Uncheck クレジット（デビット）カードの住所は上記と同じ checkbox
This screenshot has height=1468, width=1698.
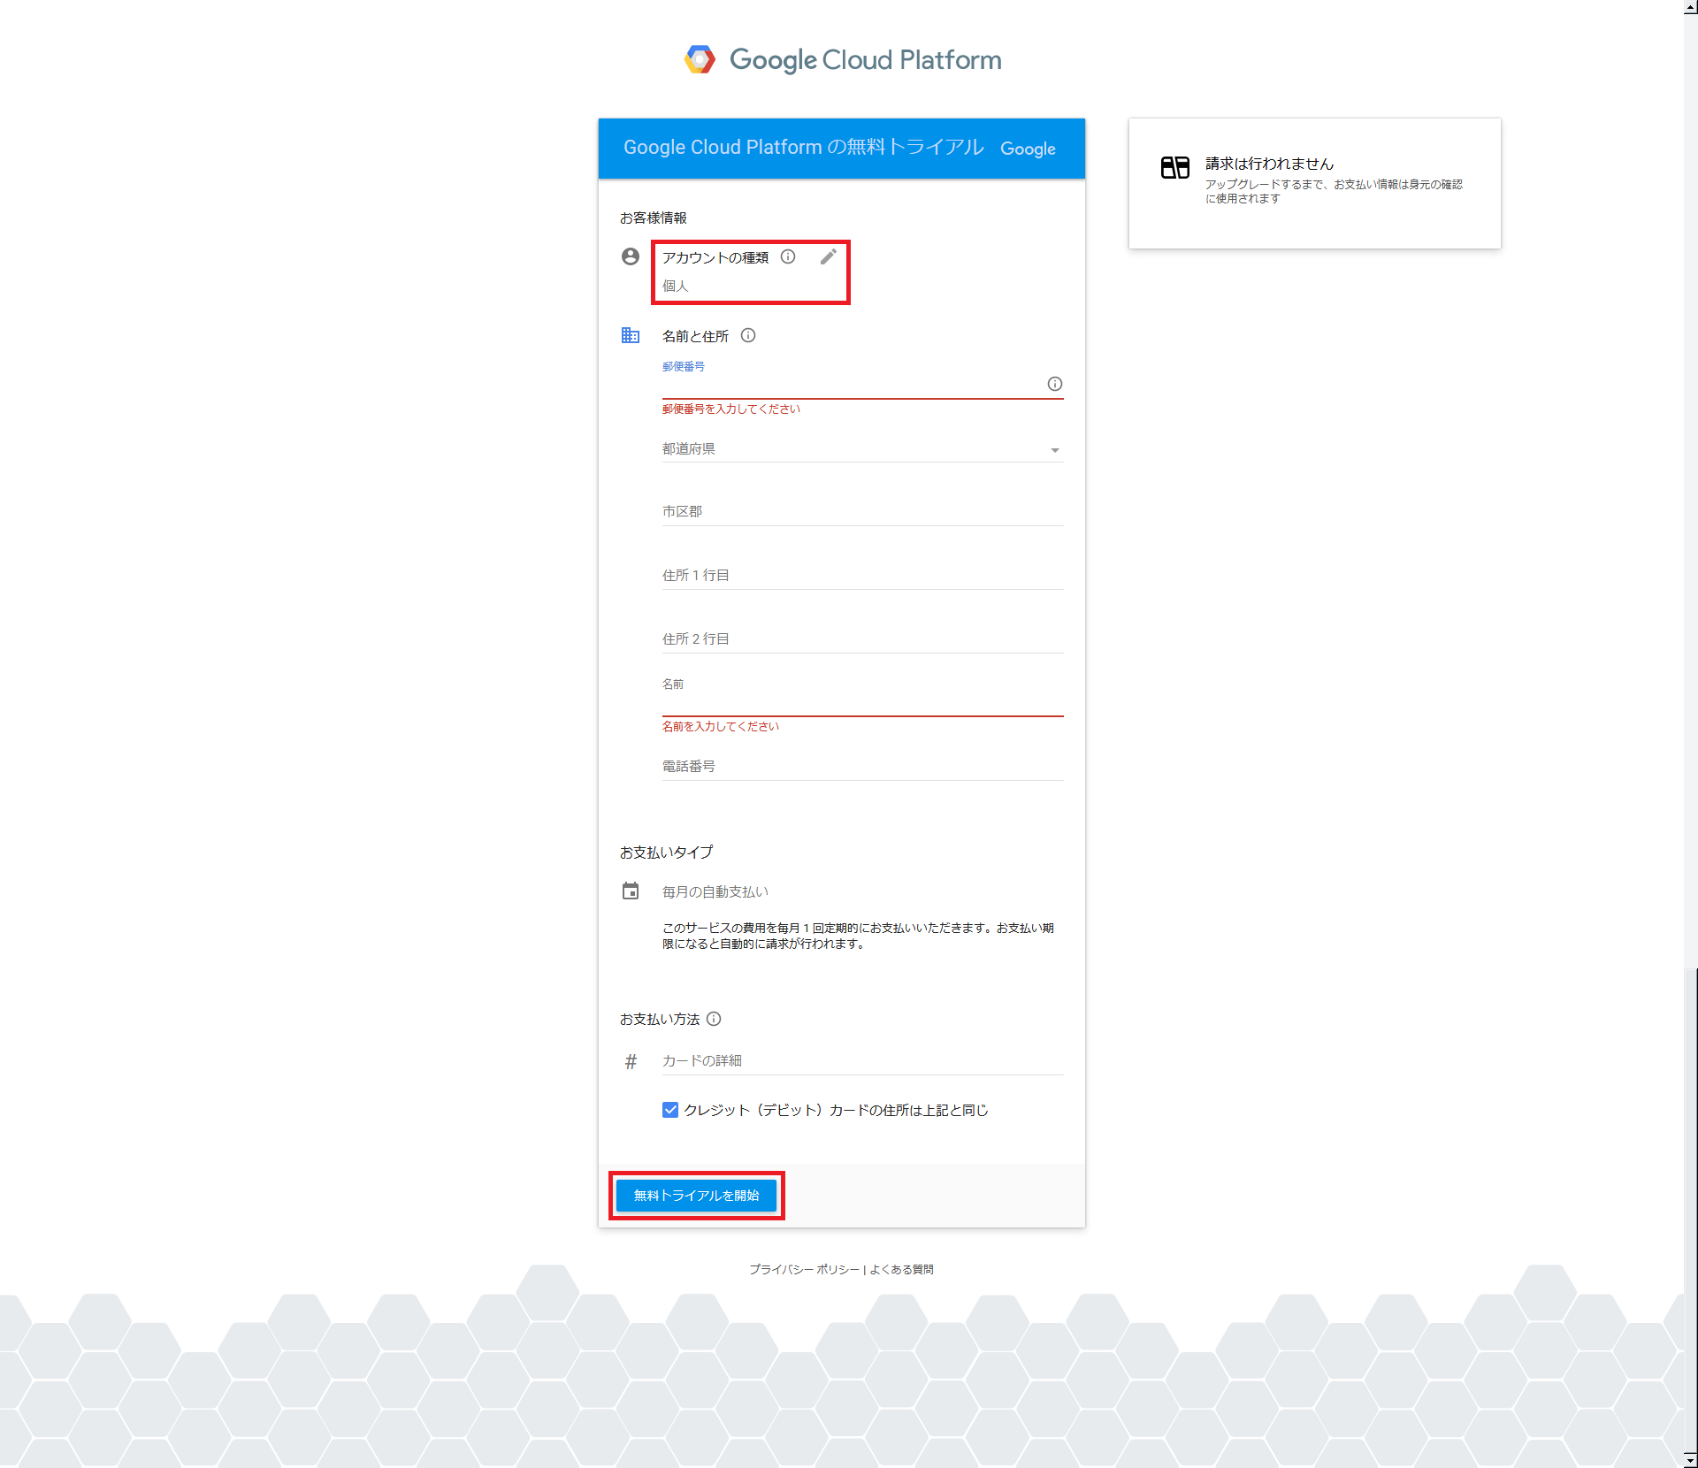tap(670, 1110)
